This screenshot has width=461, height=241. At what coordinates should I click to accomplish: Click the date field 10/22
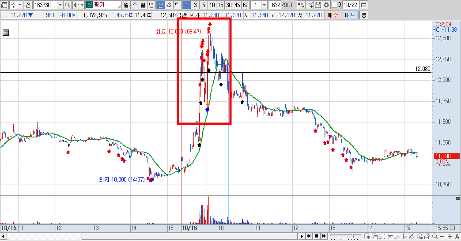[351, 5]
